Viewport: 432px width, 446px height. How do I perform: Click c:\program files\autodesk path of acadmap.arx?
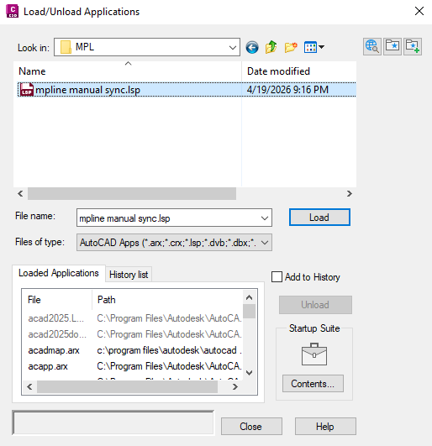point(169,350)
